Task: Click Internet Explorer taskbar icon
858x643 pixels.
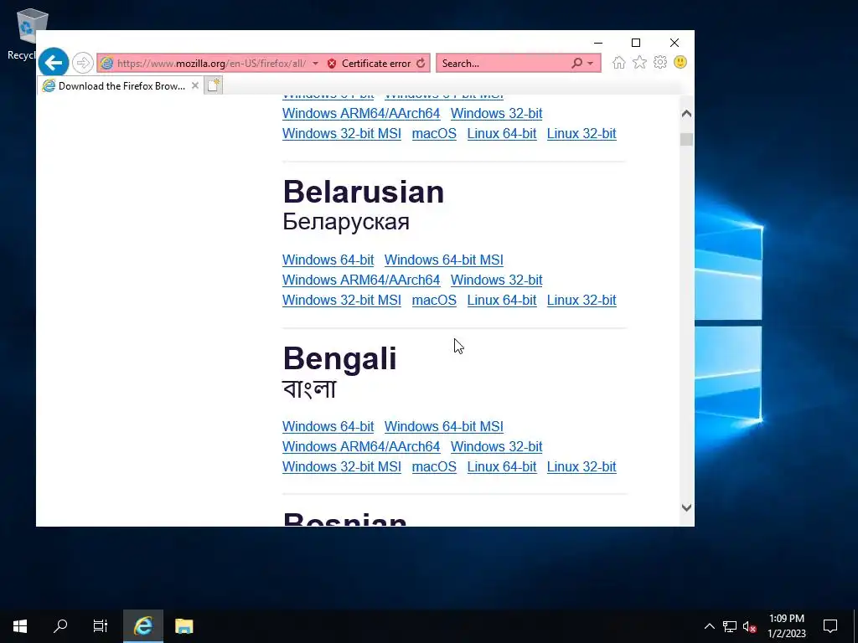Action: click(x=142, y=626)
